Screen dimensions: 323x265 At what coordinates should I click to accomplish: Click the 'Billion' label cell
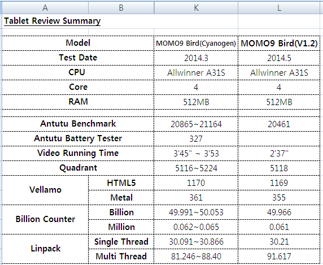pyautogui.click(x=121, y=212)
